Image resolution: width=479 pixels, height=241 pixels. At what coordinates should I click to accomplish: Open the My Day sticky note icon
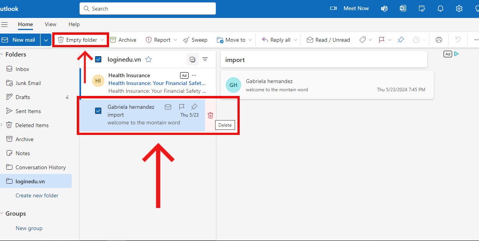tap(422, 8)
